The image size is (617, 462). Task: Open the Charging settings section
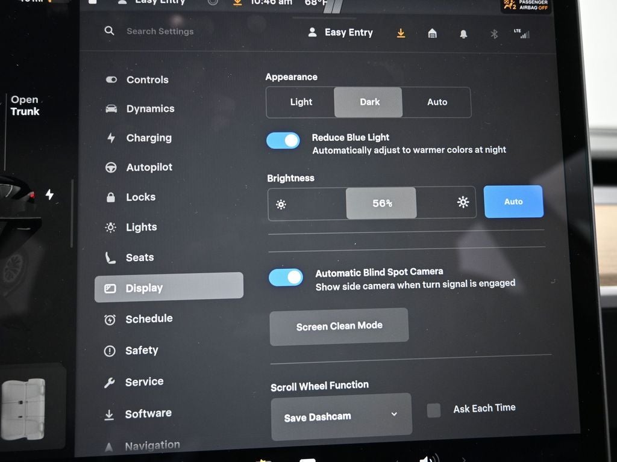149,138
